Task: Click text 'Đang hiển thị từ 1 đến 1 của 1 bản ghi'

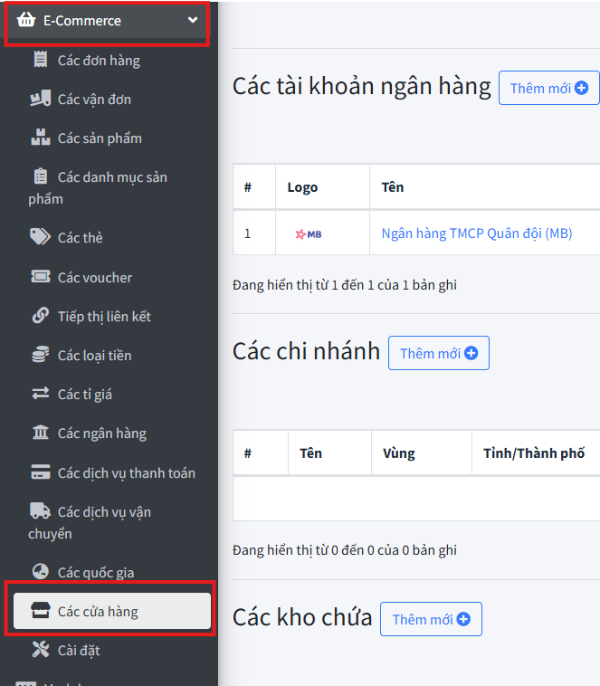Action: pos(345,285)
